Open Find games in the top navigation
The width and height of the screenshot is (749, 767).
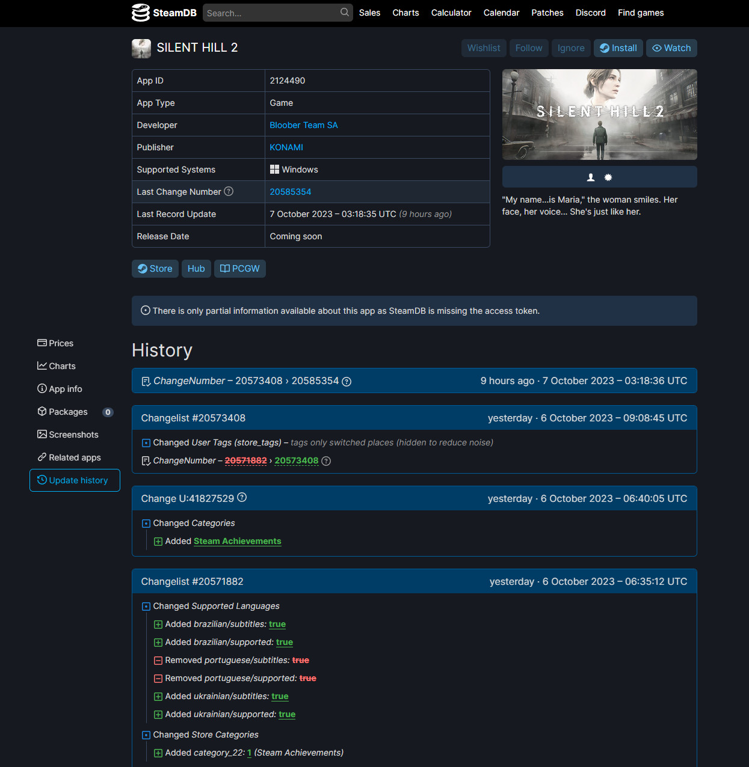(641, 13)
